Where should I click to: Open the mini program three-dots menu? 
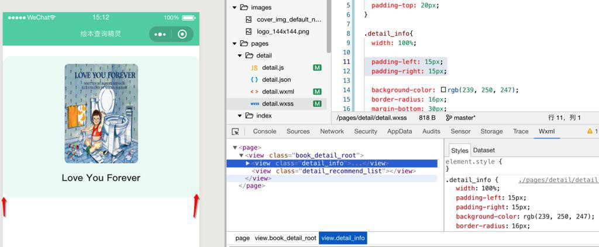click(x=160, y=34)
